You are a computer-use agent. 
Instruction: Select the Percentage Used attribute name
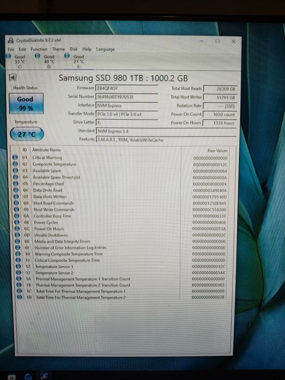click(x=48, y=183)
